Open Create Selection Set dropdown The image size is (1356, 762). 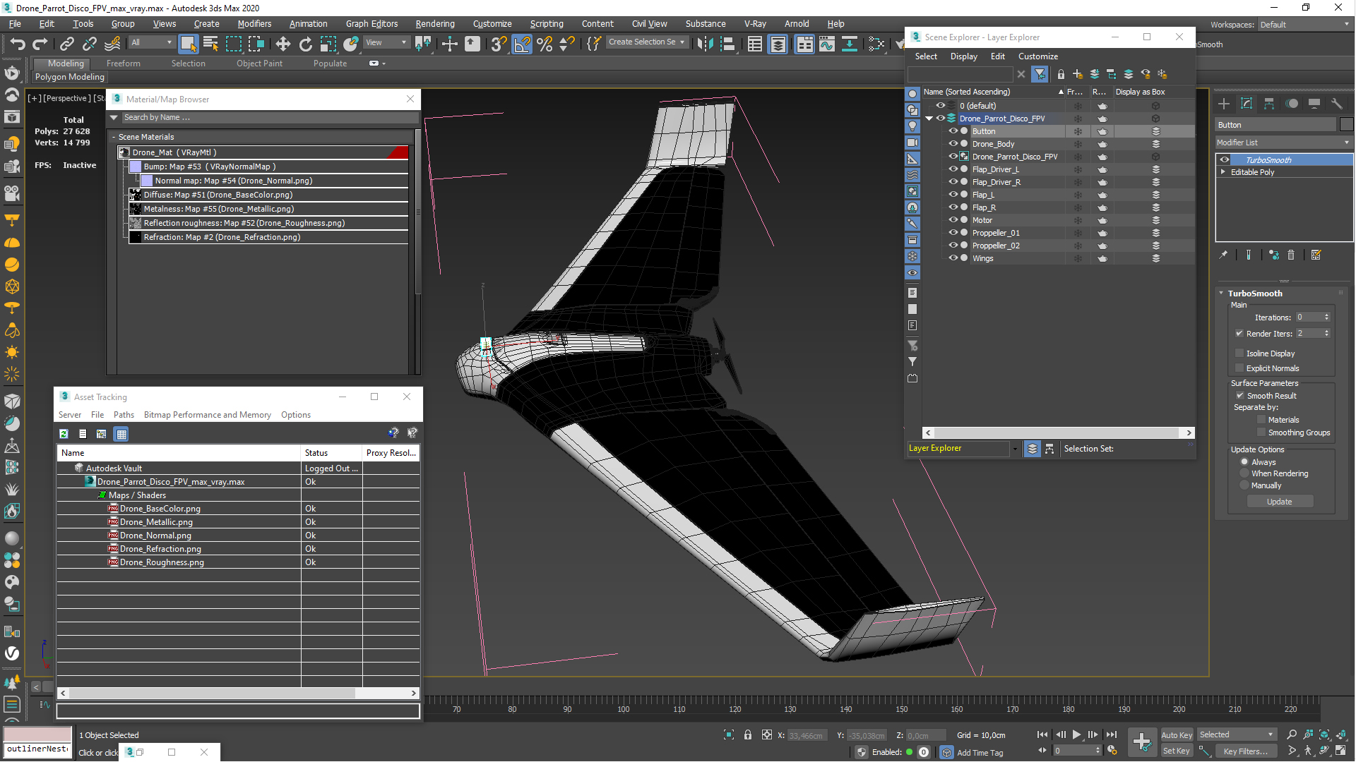click(646, 42)
